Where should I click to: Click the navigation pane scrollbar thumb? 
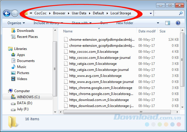(x=55, y=69)
